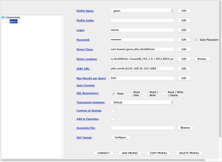Open the Auto Commit help link
Viewport: 222px width, 162px height.
86,85
